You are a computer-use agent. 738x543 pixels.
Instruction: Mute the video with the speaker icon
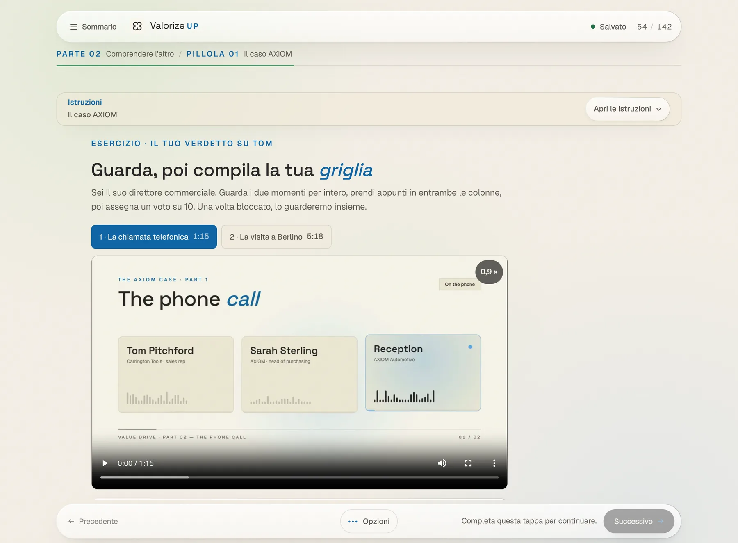click(x=442, y=463)
